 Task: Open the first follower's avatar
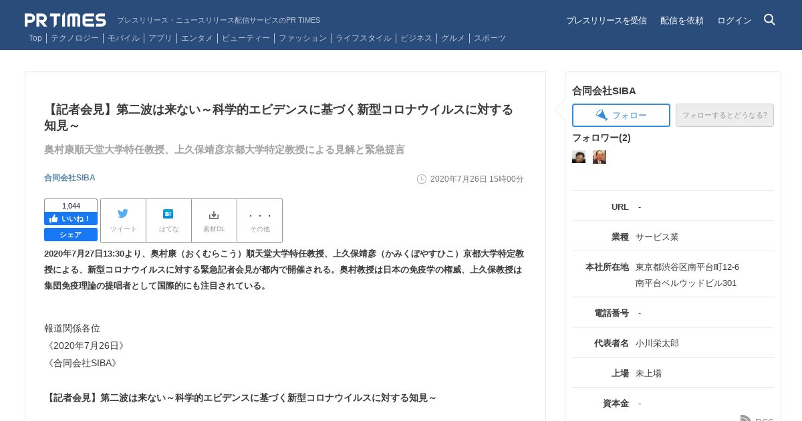tap(579, 157)
